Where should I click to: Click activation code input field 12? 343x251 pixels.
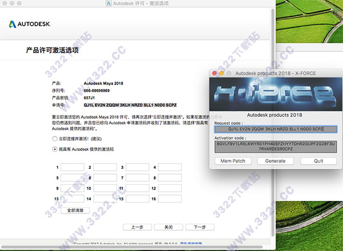pyautogui.click(x=170, y=188)
